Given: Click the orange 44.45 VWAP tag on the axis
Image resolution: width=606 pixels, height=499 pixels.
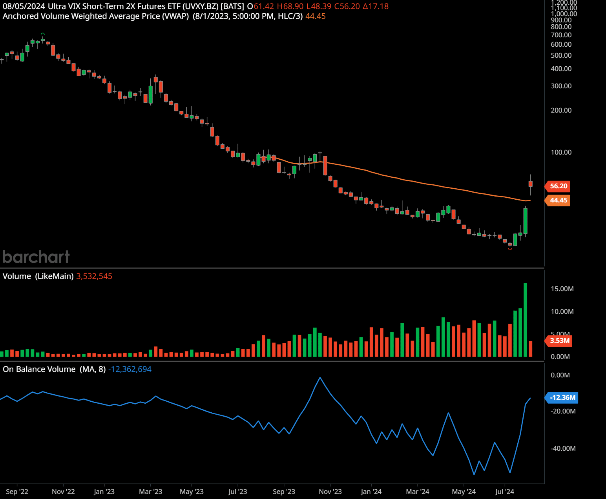Looking at the screenshot, I should (x=558, y=200).
